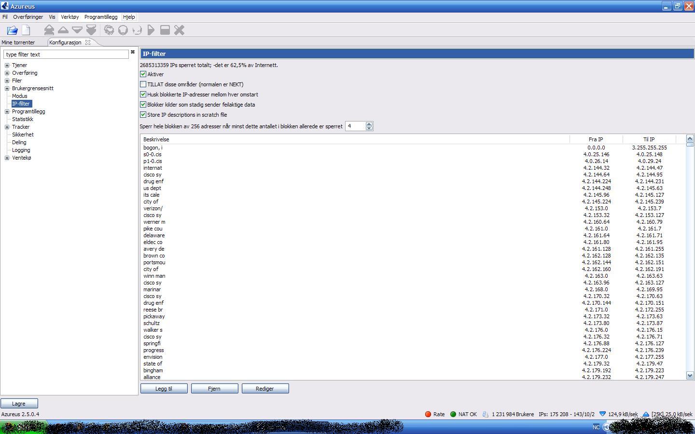Expand the Brukergrensesnitt tree node

7,88
